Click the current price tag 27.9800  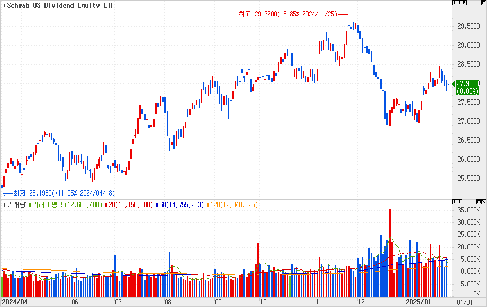[467, 87]
